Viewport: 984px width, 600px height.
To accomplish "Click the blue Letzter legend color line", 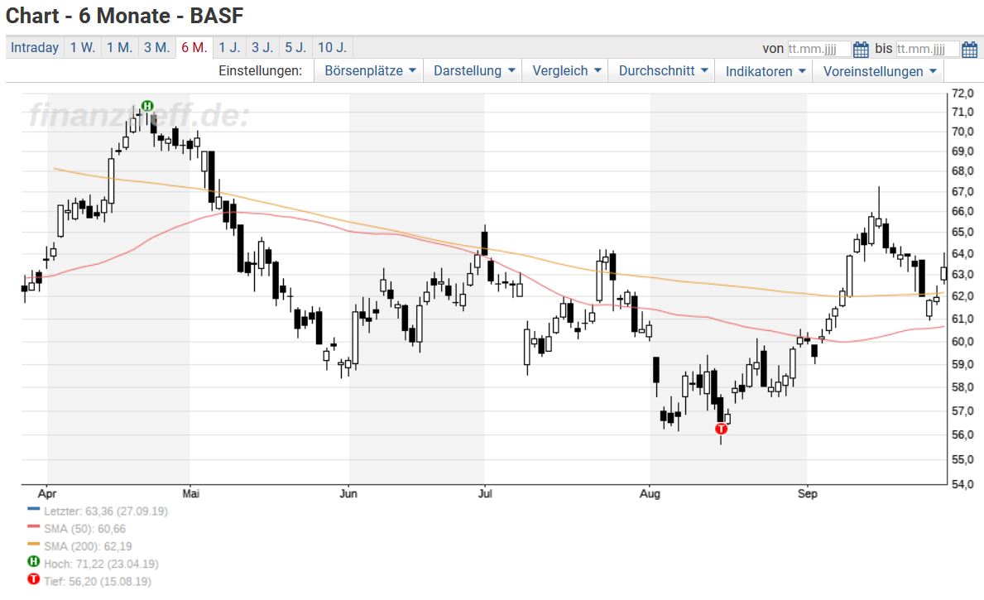I will 34,510.
